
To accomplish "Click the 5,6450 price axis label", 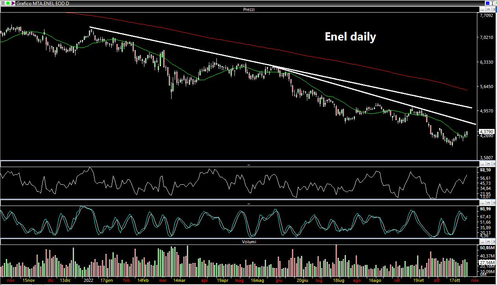I will click(487, 86).
